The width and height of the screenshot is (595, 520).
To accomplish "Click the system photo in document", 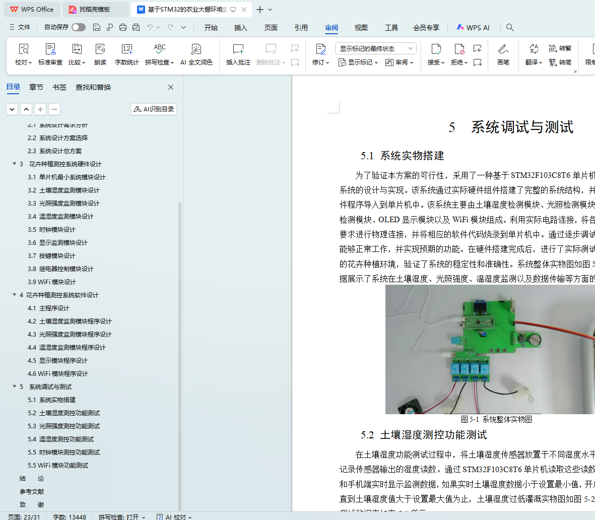I will 490,349.
